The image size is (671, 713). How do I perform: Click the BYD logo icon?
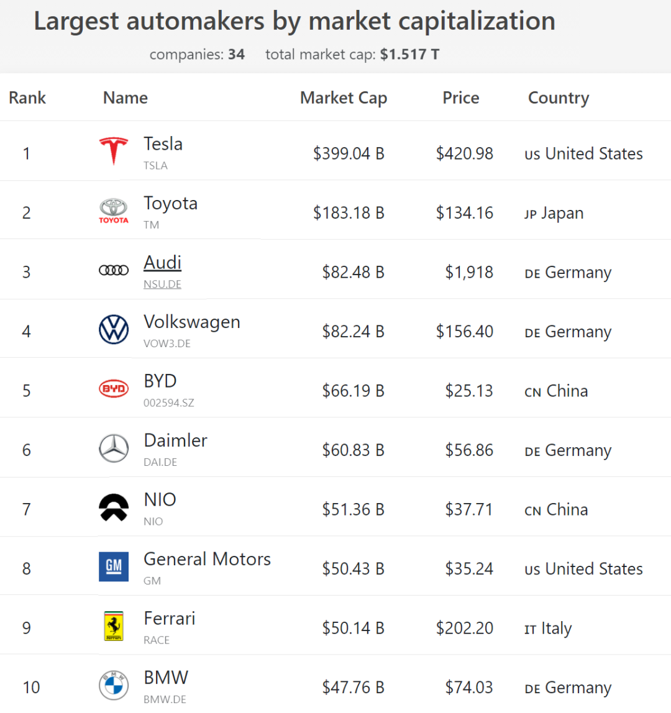(x=114, y=389)
